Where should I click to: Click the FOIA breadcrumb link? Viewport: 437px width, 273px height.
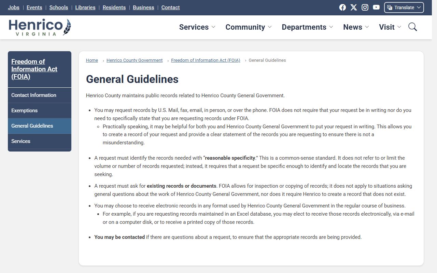206,60
